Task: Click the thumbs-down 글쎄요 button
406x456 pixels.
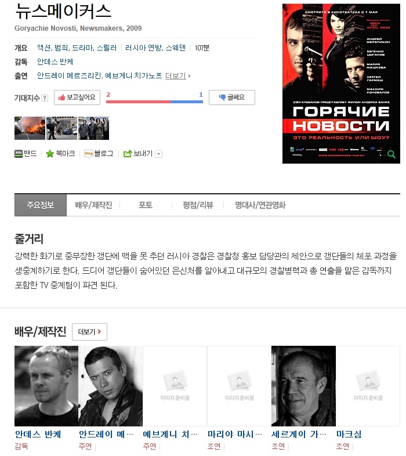Action: (x=232, y=97)
